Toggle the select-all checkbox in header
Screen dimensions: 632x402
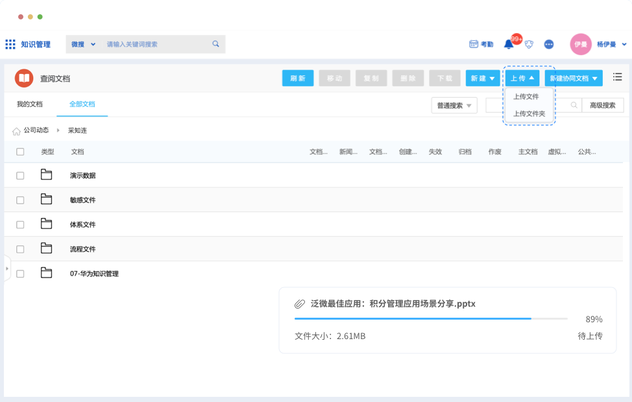point(20,152)
